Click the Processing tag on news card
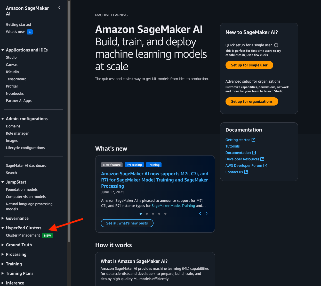The height and width of the screenshot is (286, 321). click(134, 165)
